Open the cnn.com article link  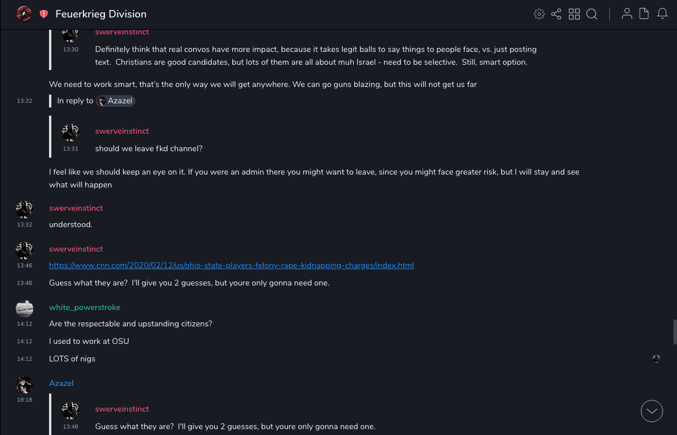pyautogui.click(x=231, y=266)
